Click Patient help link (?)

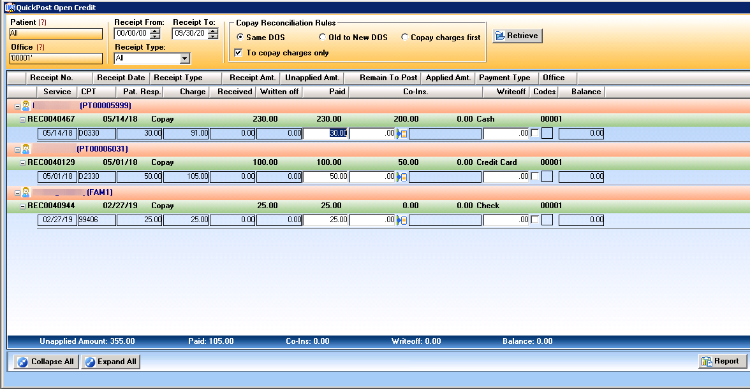click(x=42, y=22)
